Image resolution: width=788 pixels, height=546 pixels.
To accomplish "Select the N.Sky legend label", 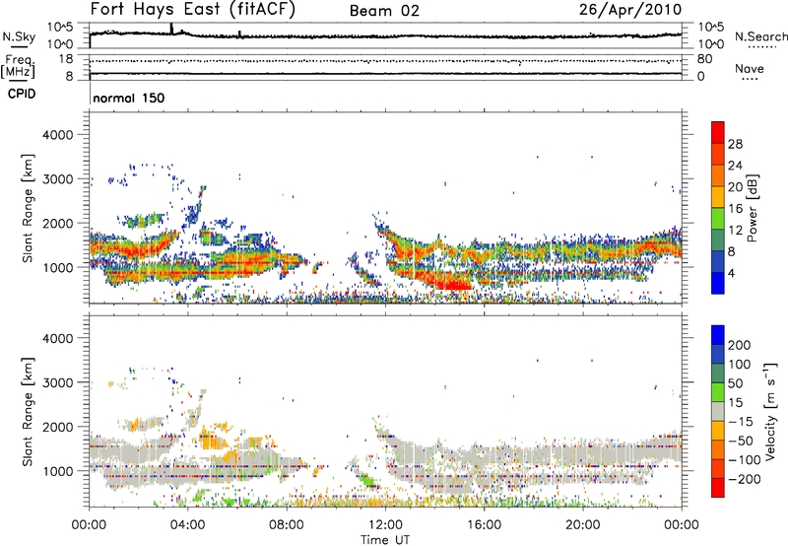I will point(19,36).
